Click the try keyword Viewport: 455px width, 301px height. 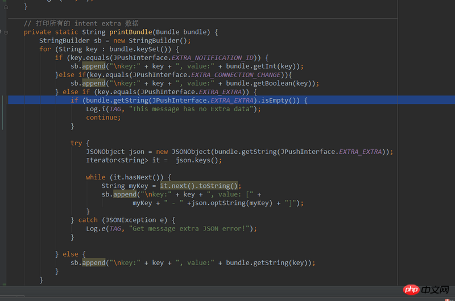click(76, 143)
